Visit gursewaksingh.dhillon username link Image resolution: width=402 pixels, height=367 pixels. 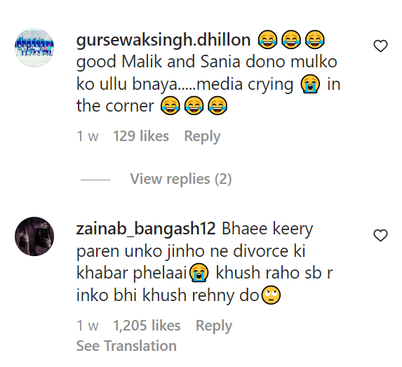[x=163, y=40]
